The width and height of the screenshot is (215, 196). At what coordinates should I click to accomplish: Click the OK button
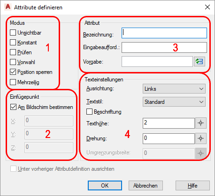click(x=105, y=186)
